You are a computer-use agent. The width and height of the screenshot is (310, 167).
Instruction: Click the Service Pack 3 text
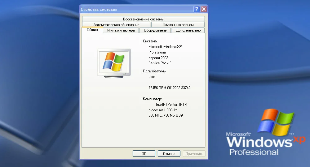coord(160,63)
